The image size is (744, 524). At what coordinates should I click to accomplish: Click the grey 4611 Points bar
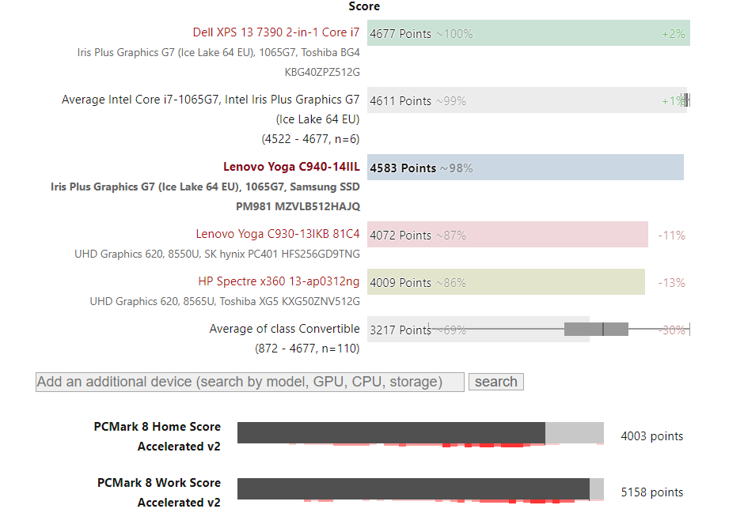pos(527,100)
